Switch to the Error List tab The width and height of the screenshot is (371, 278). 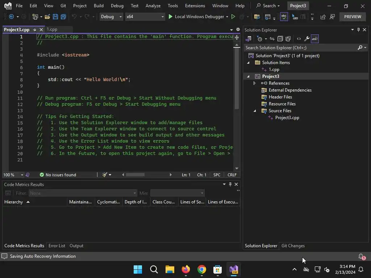click(x=57, y=246)
